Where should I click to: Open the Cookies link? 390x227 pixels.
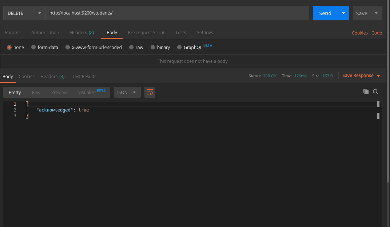[x=359, y=33]
